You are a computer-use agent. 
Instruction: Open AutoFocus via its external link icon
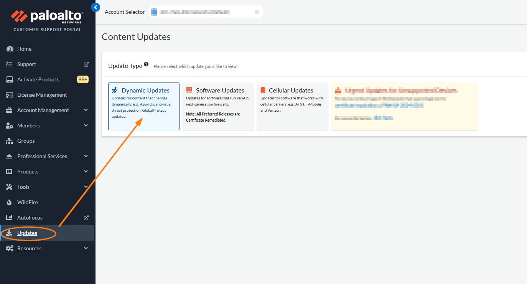(x=86, y=218)
